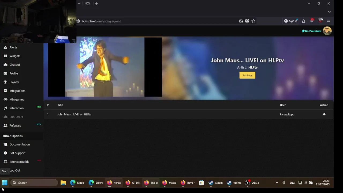
Task: Click the playing video thumbnail
Action: point(105,67)
